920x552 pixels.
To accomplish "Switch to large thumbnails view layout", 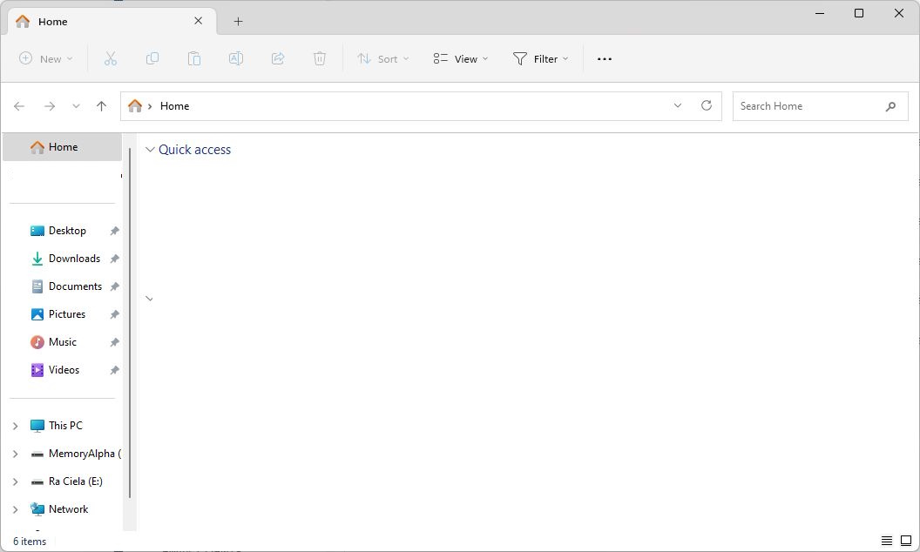I will [x=905, y=541].
